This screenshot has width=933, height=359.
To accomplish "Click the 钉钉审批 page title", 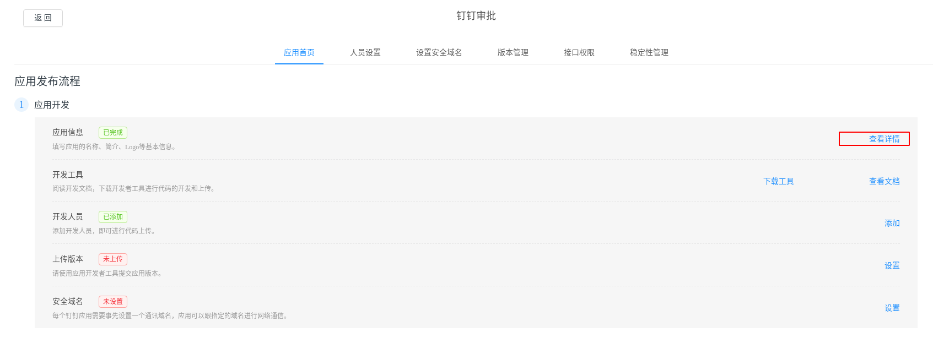I will point(476,16).
